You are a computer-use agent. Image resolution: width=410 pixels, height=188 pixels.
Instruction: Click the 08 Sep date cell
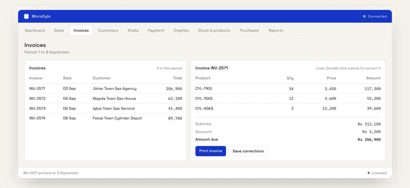[69, 118]
